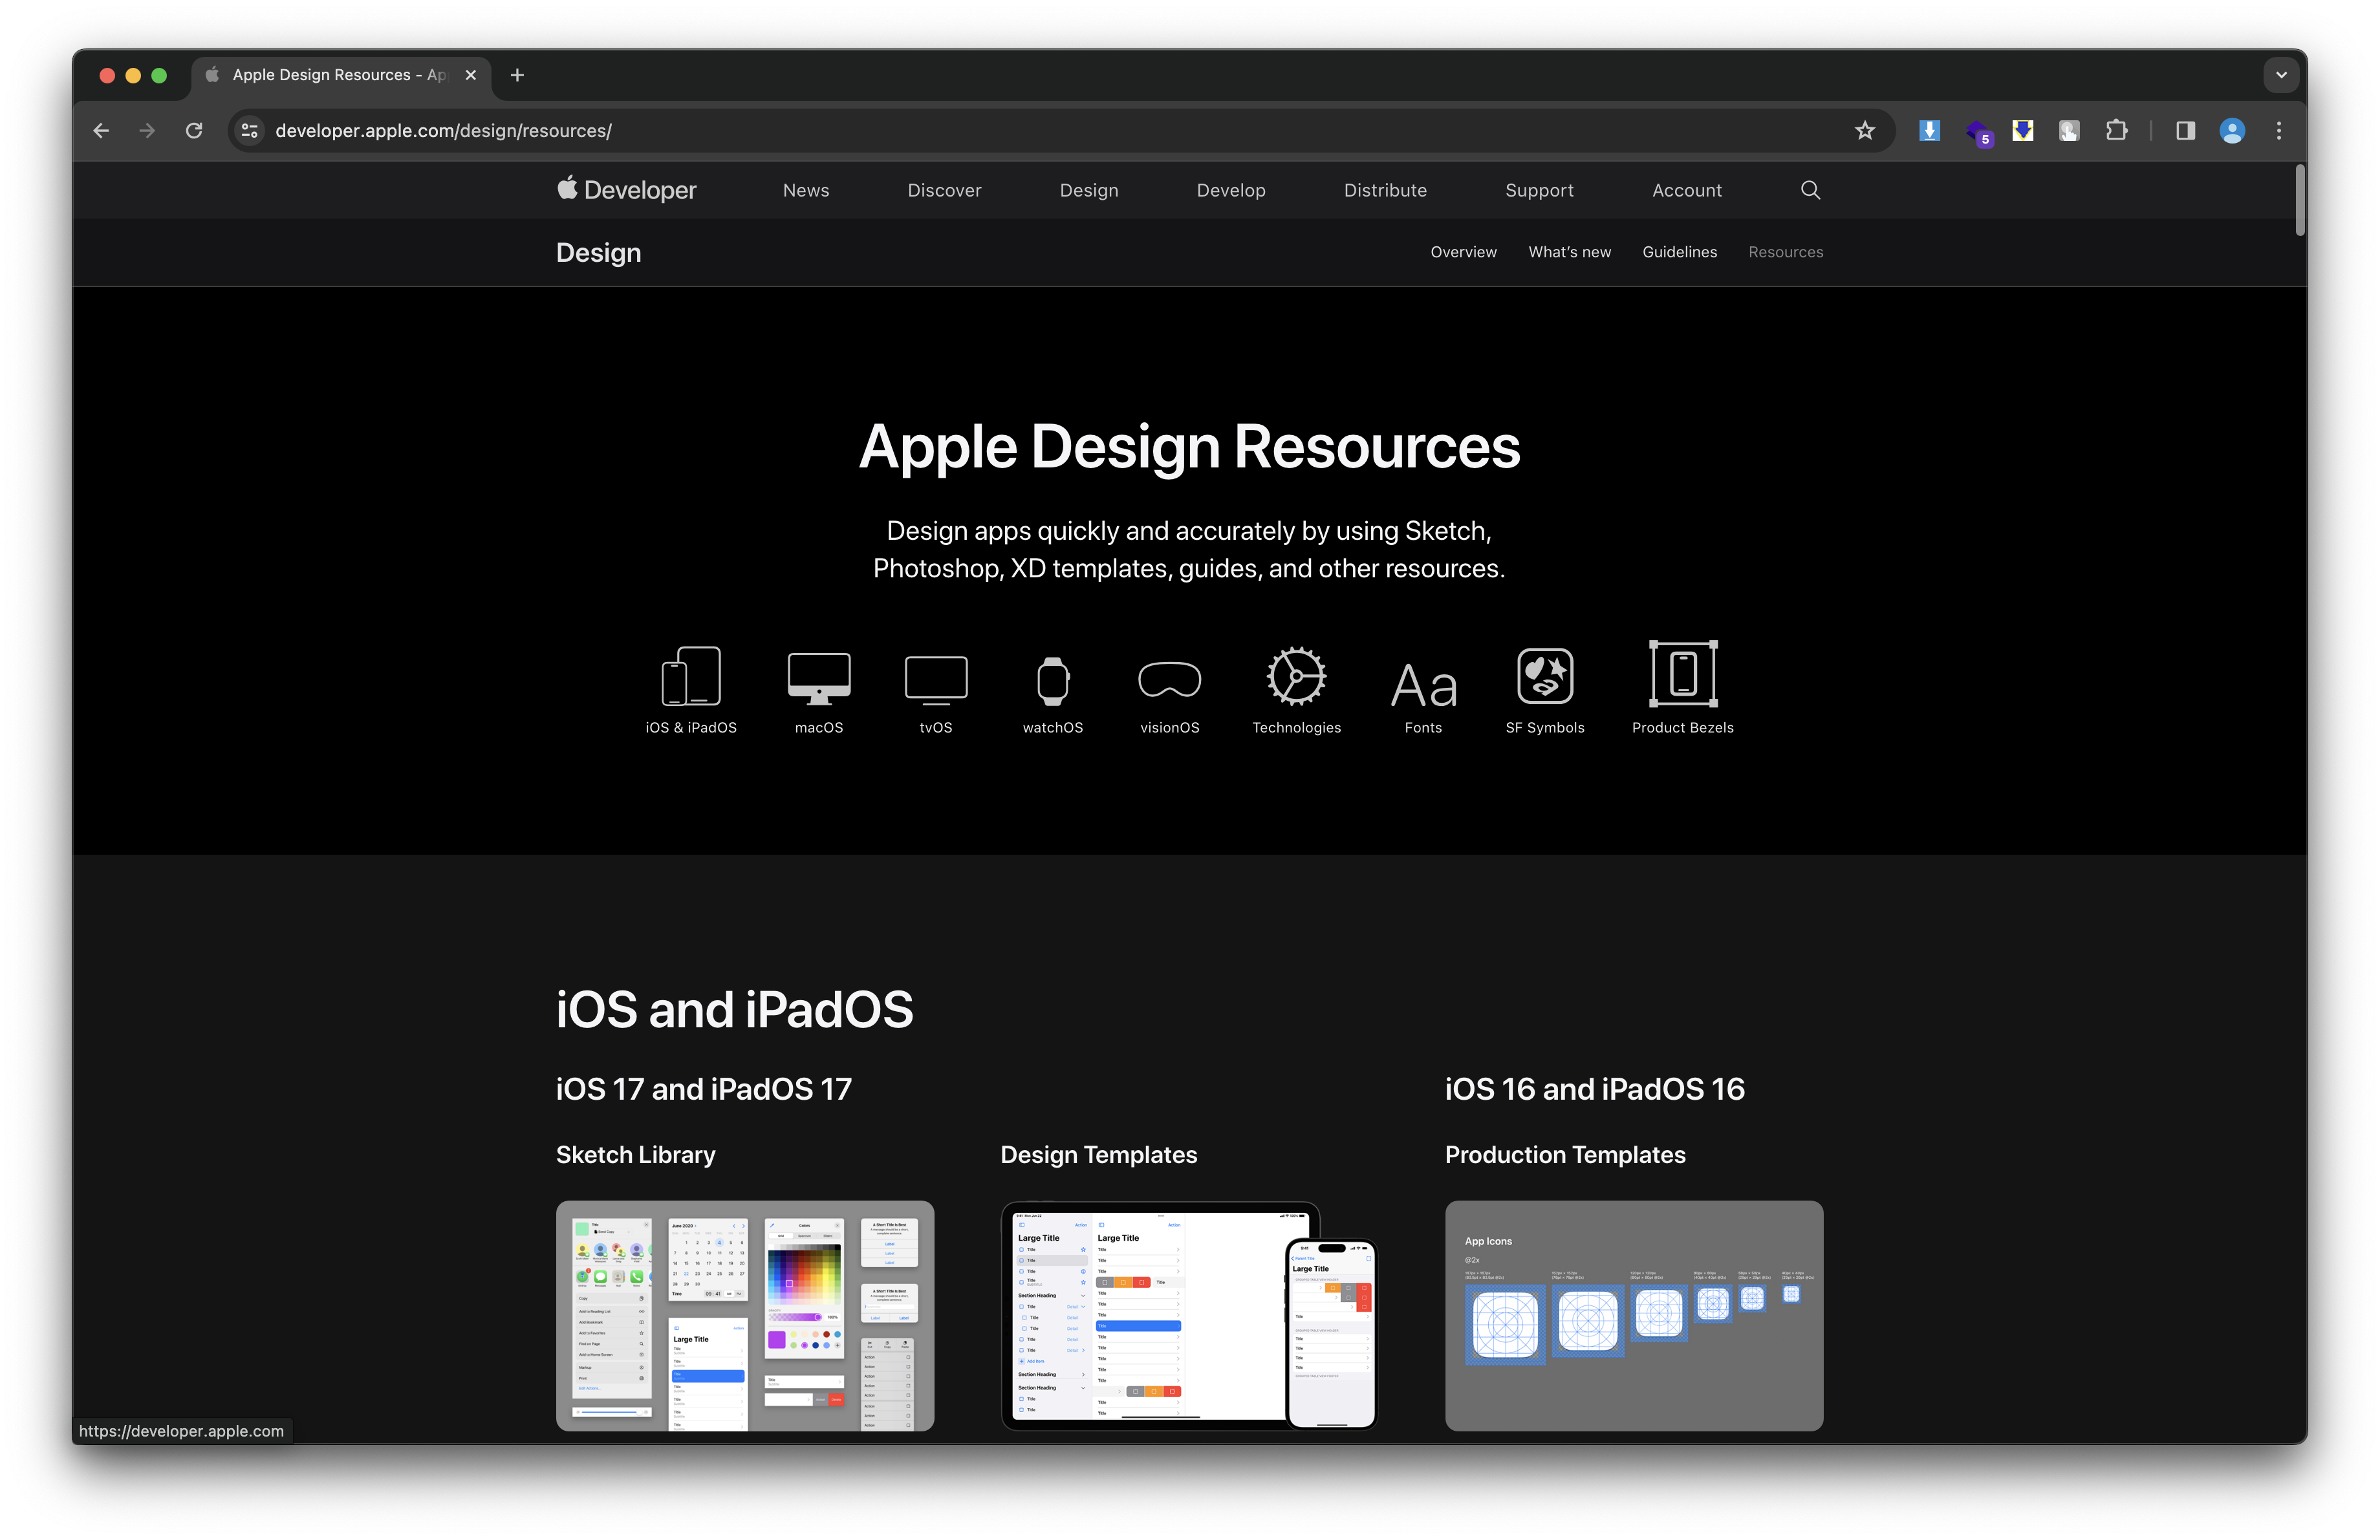Open the Chrome three-dot menu
The width and height of the screenshot is (2380, 1540).
2279,131
